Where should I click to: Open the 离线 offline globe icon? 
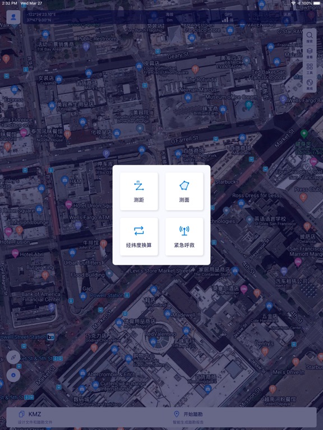pyautogui.click(x=310, y=85)
